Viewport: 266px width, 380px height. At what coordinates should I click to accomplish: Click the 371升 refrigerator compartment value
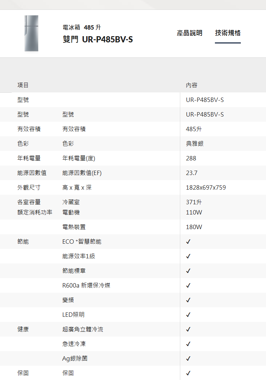(194, 202)
